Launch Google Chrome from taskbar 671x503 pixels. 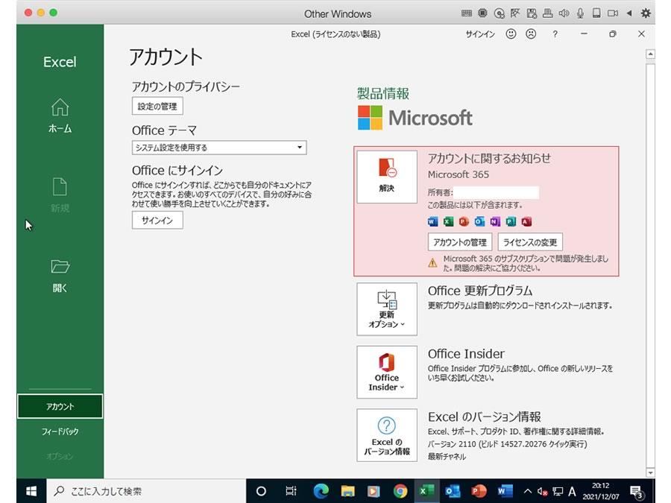coord(400,491)
